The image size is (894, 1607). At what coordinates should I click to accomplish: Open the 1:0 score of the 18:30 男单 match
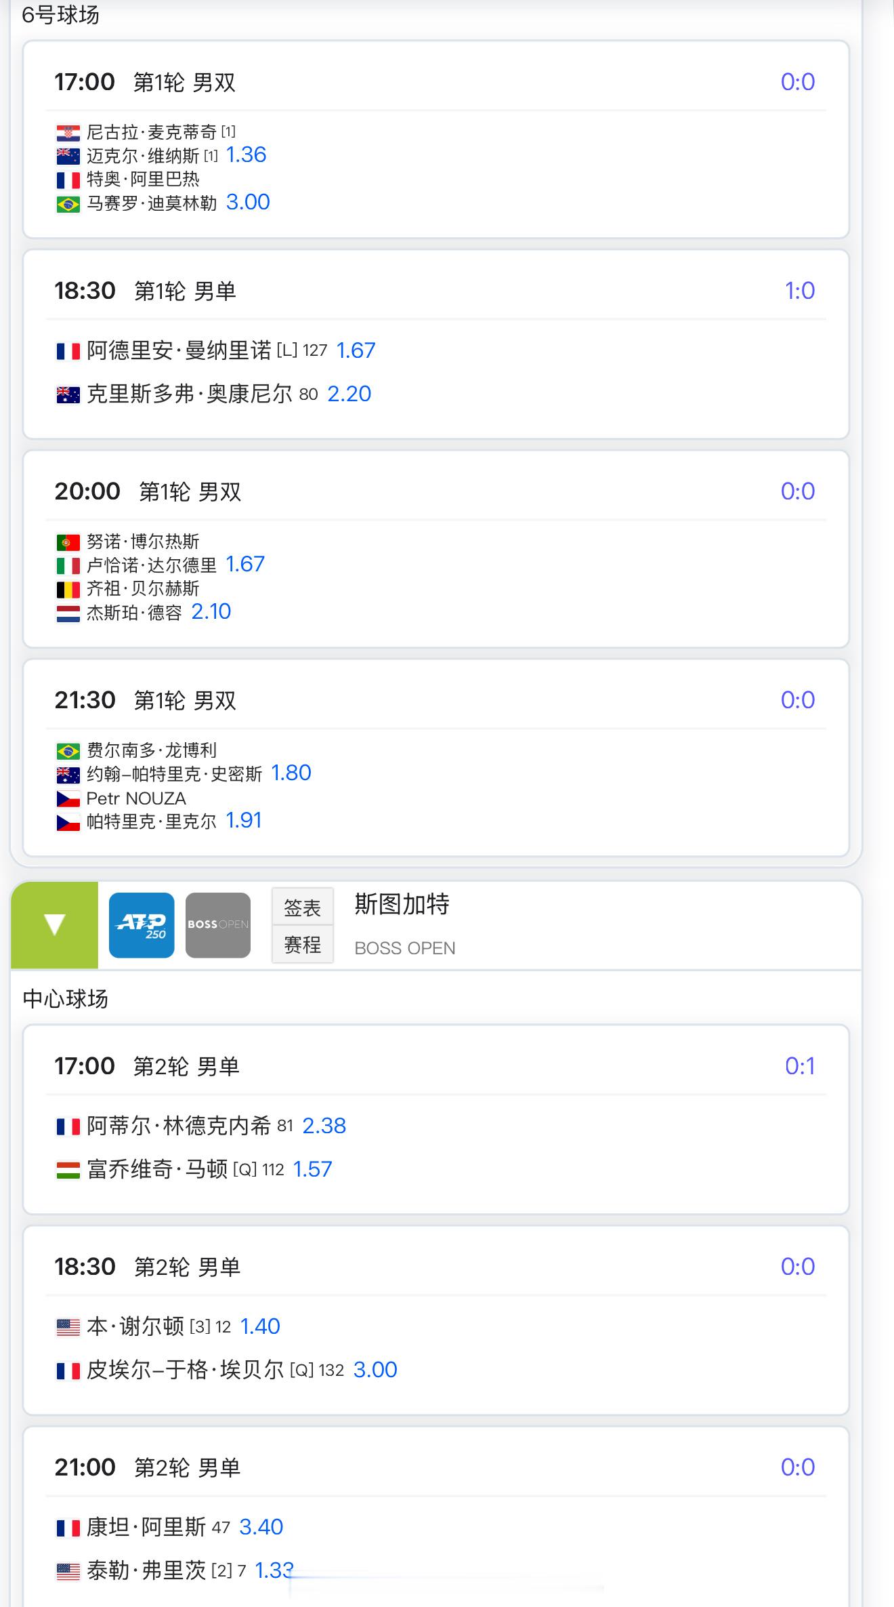[799, 291]
